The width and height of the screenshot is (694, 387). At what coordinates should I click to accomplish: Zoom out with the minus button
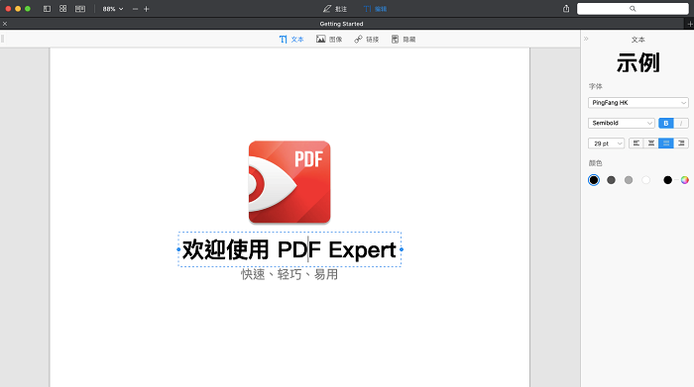click(x=135, y=9)
